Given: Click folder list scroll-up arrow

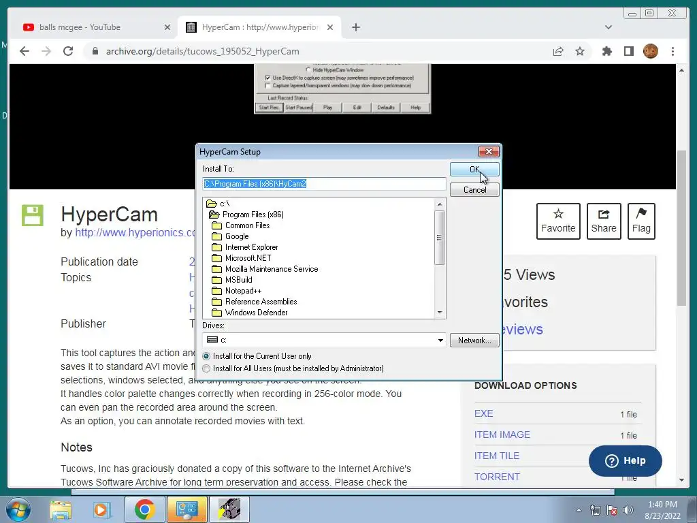Looking at the screenshot, I should [x=440, y=204].
